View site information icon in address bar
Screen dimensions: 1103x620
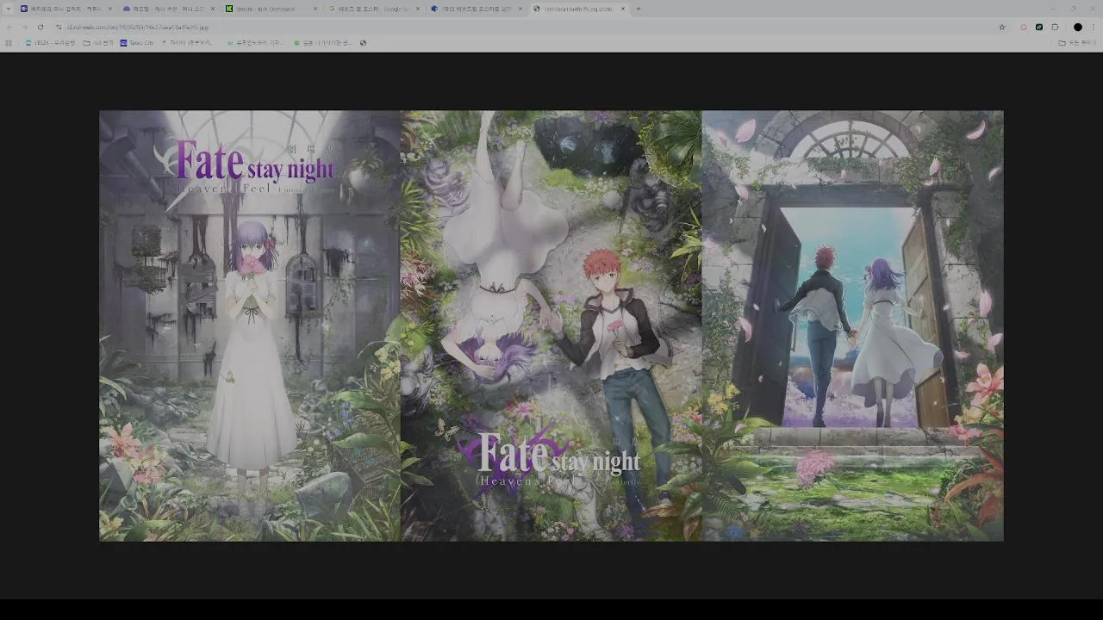[59, 27]
